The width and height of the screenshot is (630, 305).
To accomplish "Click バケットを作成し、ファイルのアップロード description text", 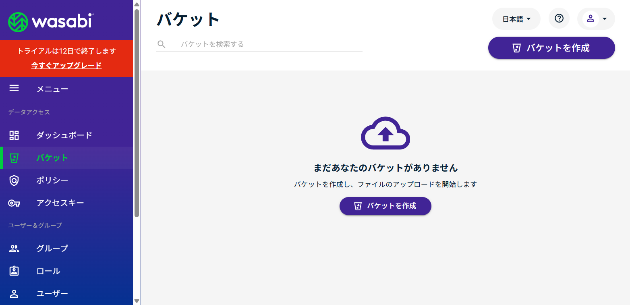I will [x=385, y=185].
